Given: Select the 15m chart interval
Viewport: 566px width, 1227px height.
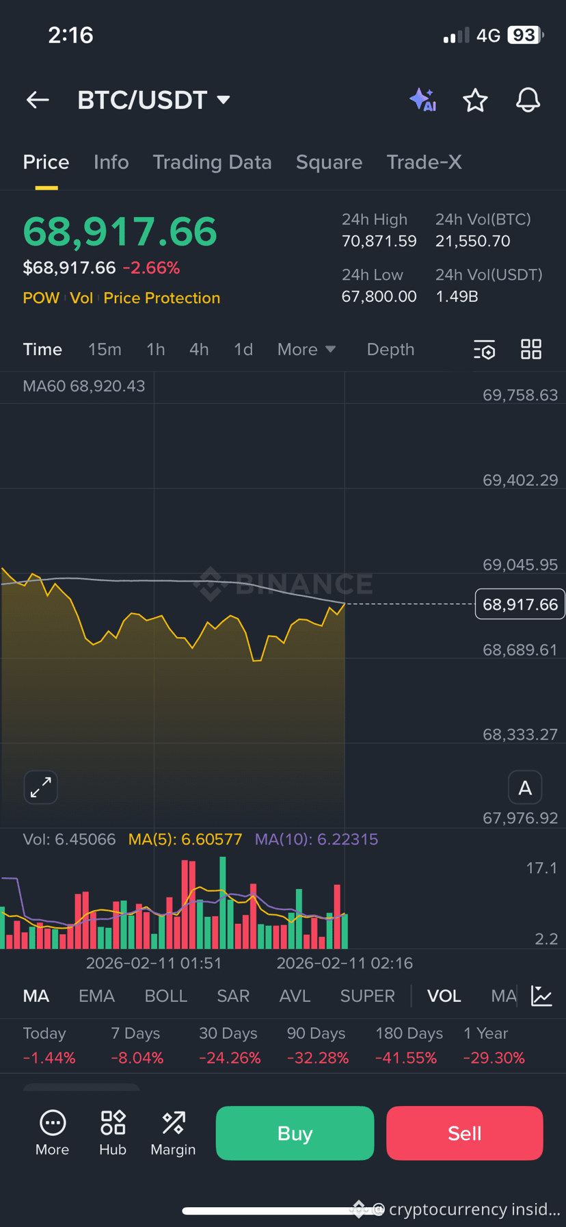Looking at the screenshot, I should 105,350.
